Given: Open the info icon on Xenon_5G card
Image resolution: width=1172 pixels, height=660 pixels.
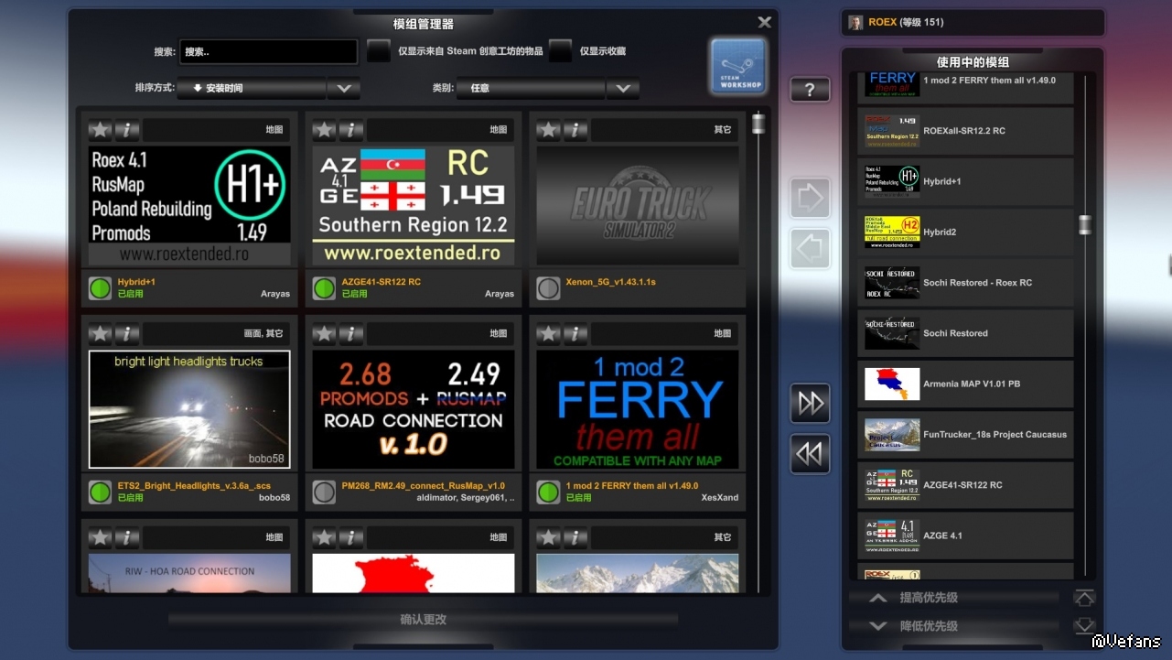Looking at the screenshot, I should [x=575, y=130].
